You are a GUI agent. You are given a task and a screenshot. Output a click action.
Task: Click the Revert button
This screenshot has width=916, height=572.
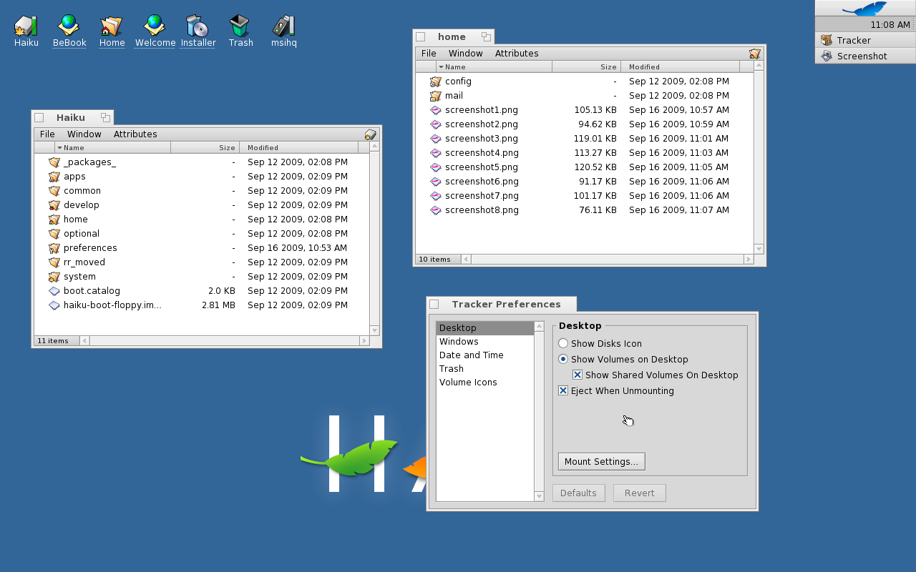click(639, 493)
